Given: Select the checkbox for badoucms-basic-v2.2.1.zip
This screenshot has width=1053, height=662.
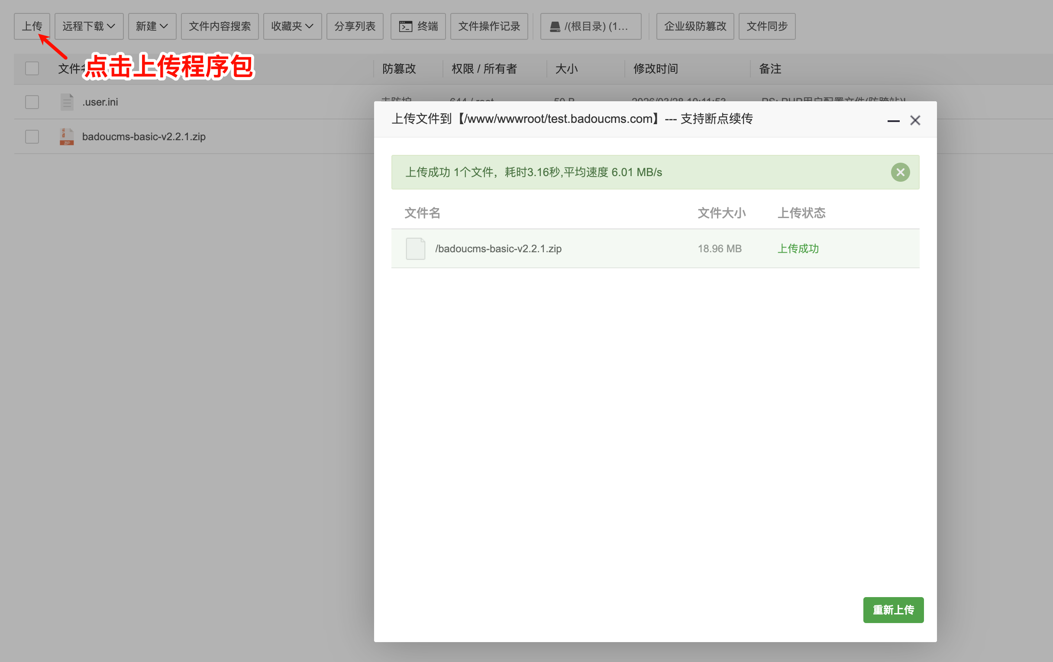Looking at the screenshot, I should [32, 136].
